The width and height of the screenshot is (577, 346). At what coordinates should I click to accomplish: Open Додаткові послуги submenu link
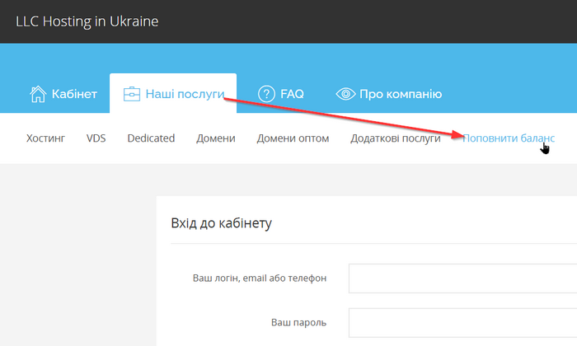tap(396, 138)
